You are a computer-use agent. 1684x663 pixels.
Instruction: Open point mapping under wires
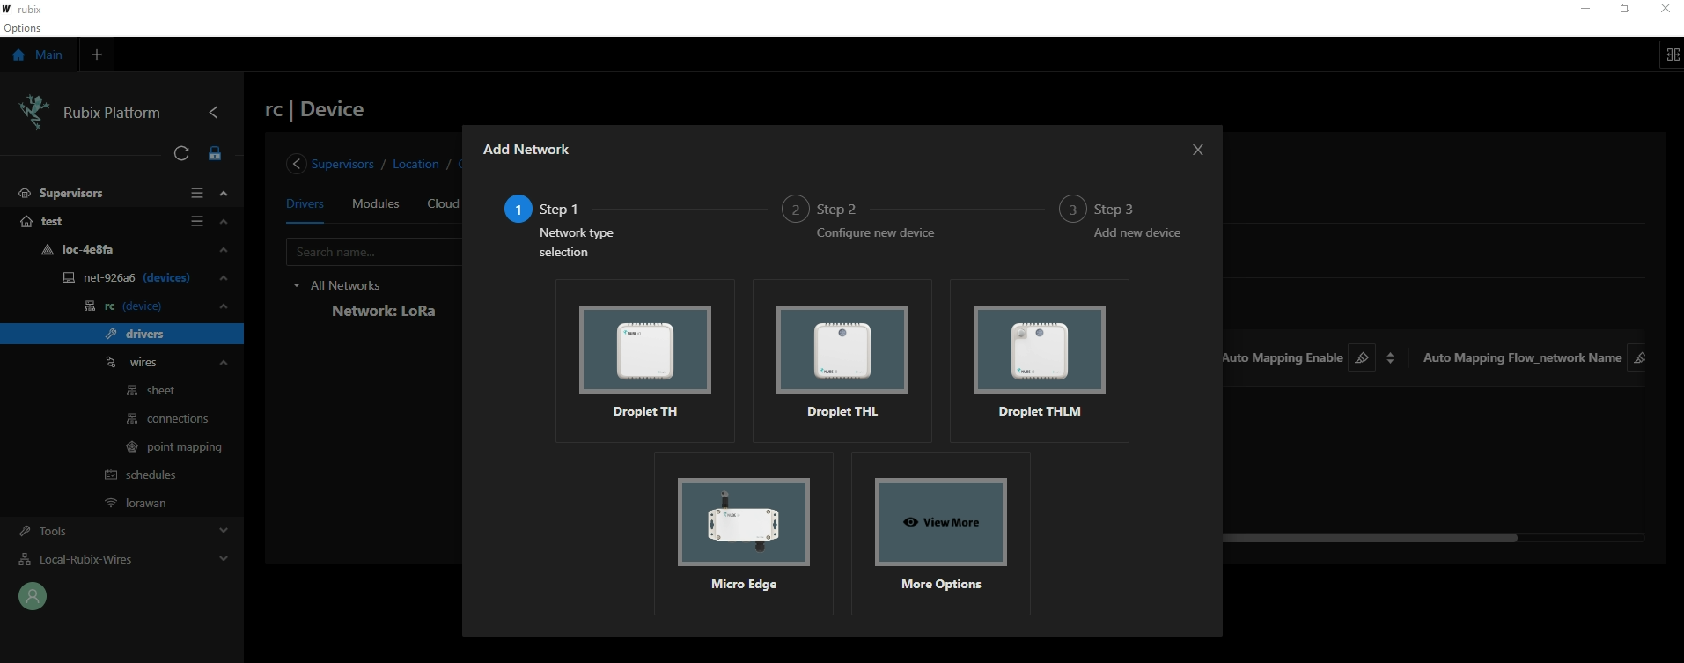click(x=184, y=446)
